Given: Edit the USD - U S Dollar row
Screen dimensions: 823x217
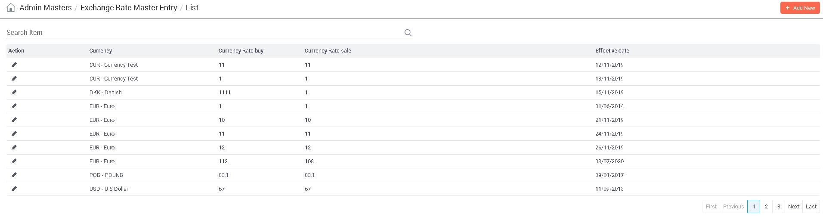Looking at the screenshot, I should pyautogui.click(x=14, y=189).
